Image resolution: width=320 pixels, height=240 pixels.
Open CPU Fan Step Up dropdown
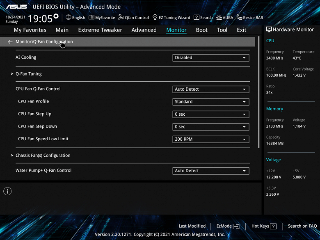tap(211, 114)
